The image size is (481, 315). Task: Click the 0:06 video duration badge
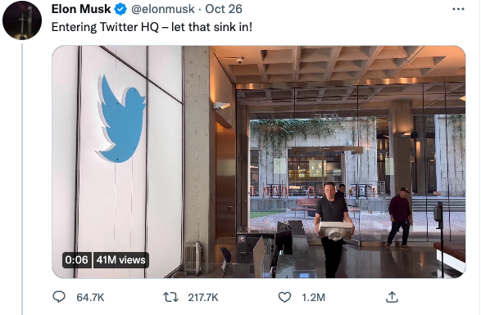click(77, 260)
